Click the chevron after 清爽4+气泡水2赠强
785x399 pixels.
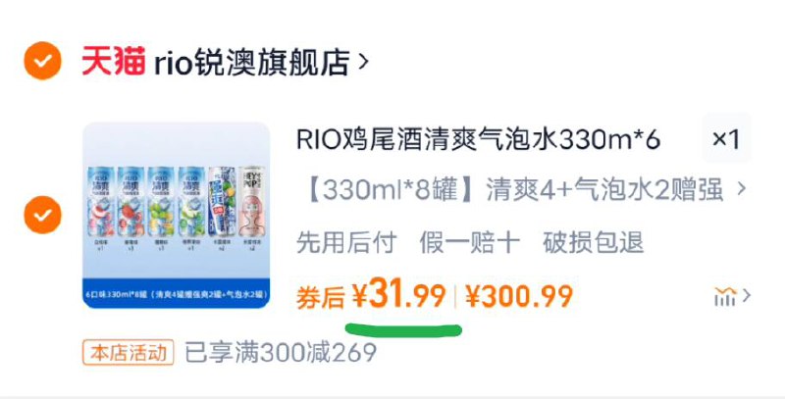click(x=742, y=189)
